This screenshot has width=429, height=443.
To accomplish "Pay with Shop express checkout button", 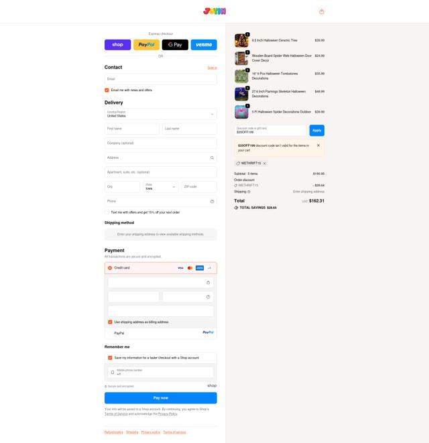I will pos(117,45).
